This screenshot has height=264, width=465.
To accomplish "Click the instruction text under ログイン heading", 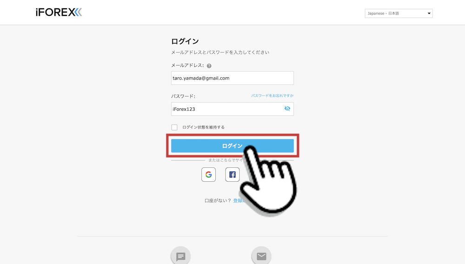I will tap(220, 53).
